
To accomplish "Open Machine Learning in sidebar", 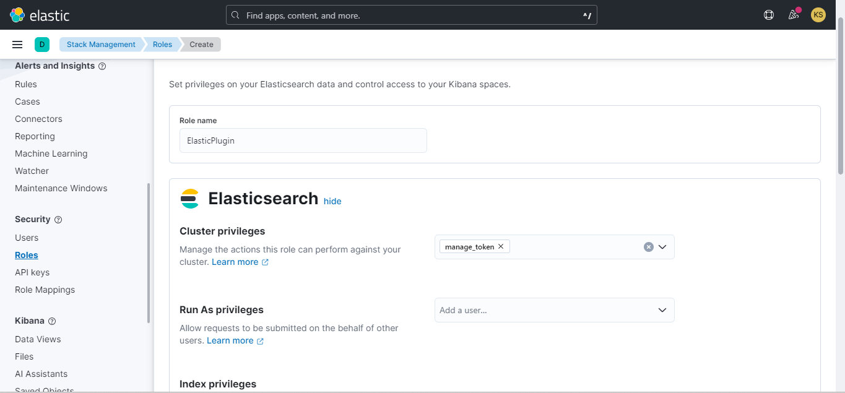I will click(51, 153).
